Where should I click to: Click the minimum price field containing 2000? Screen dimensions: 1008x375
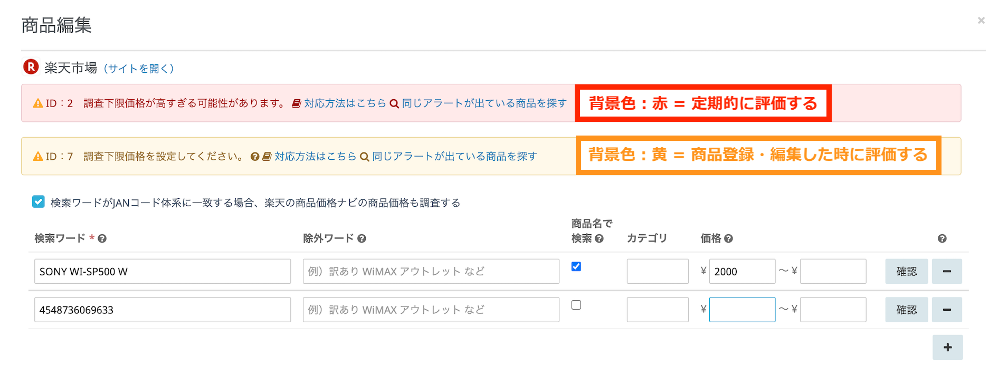(x=741, y=272)
